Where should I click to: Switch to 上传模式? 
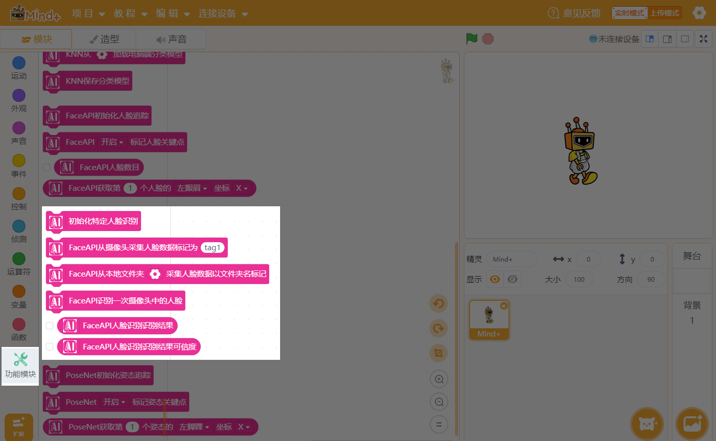[x=665, y=13]
